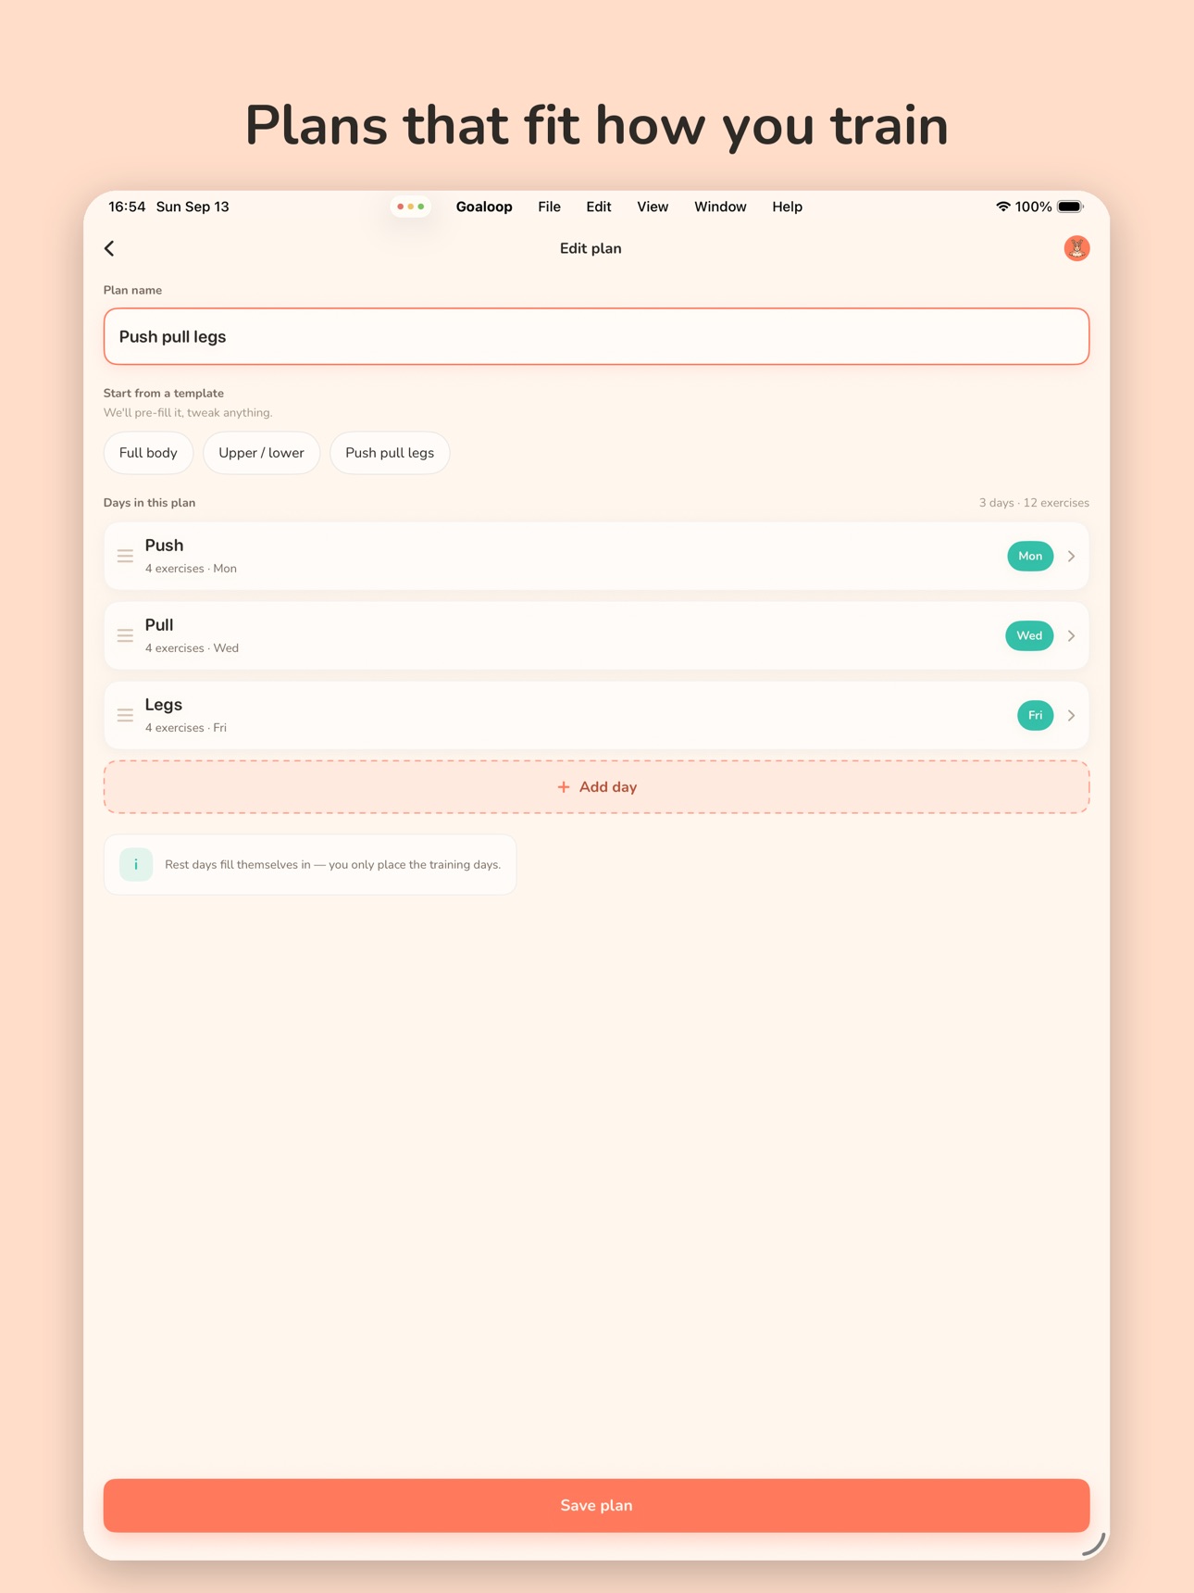Click the green info icon in the tip
This screenshot has height=1593, width=1194.
136,864
